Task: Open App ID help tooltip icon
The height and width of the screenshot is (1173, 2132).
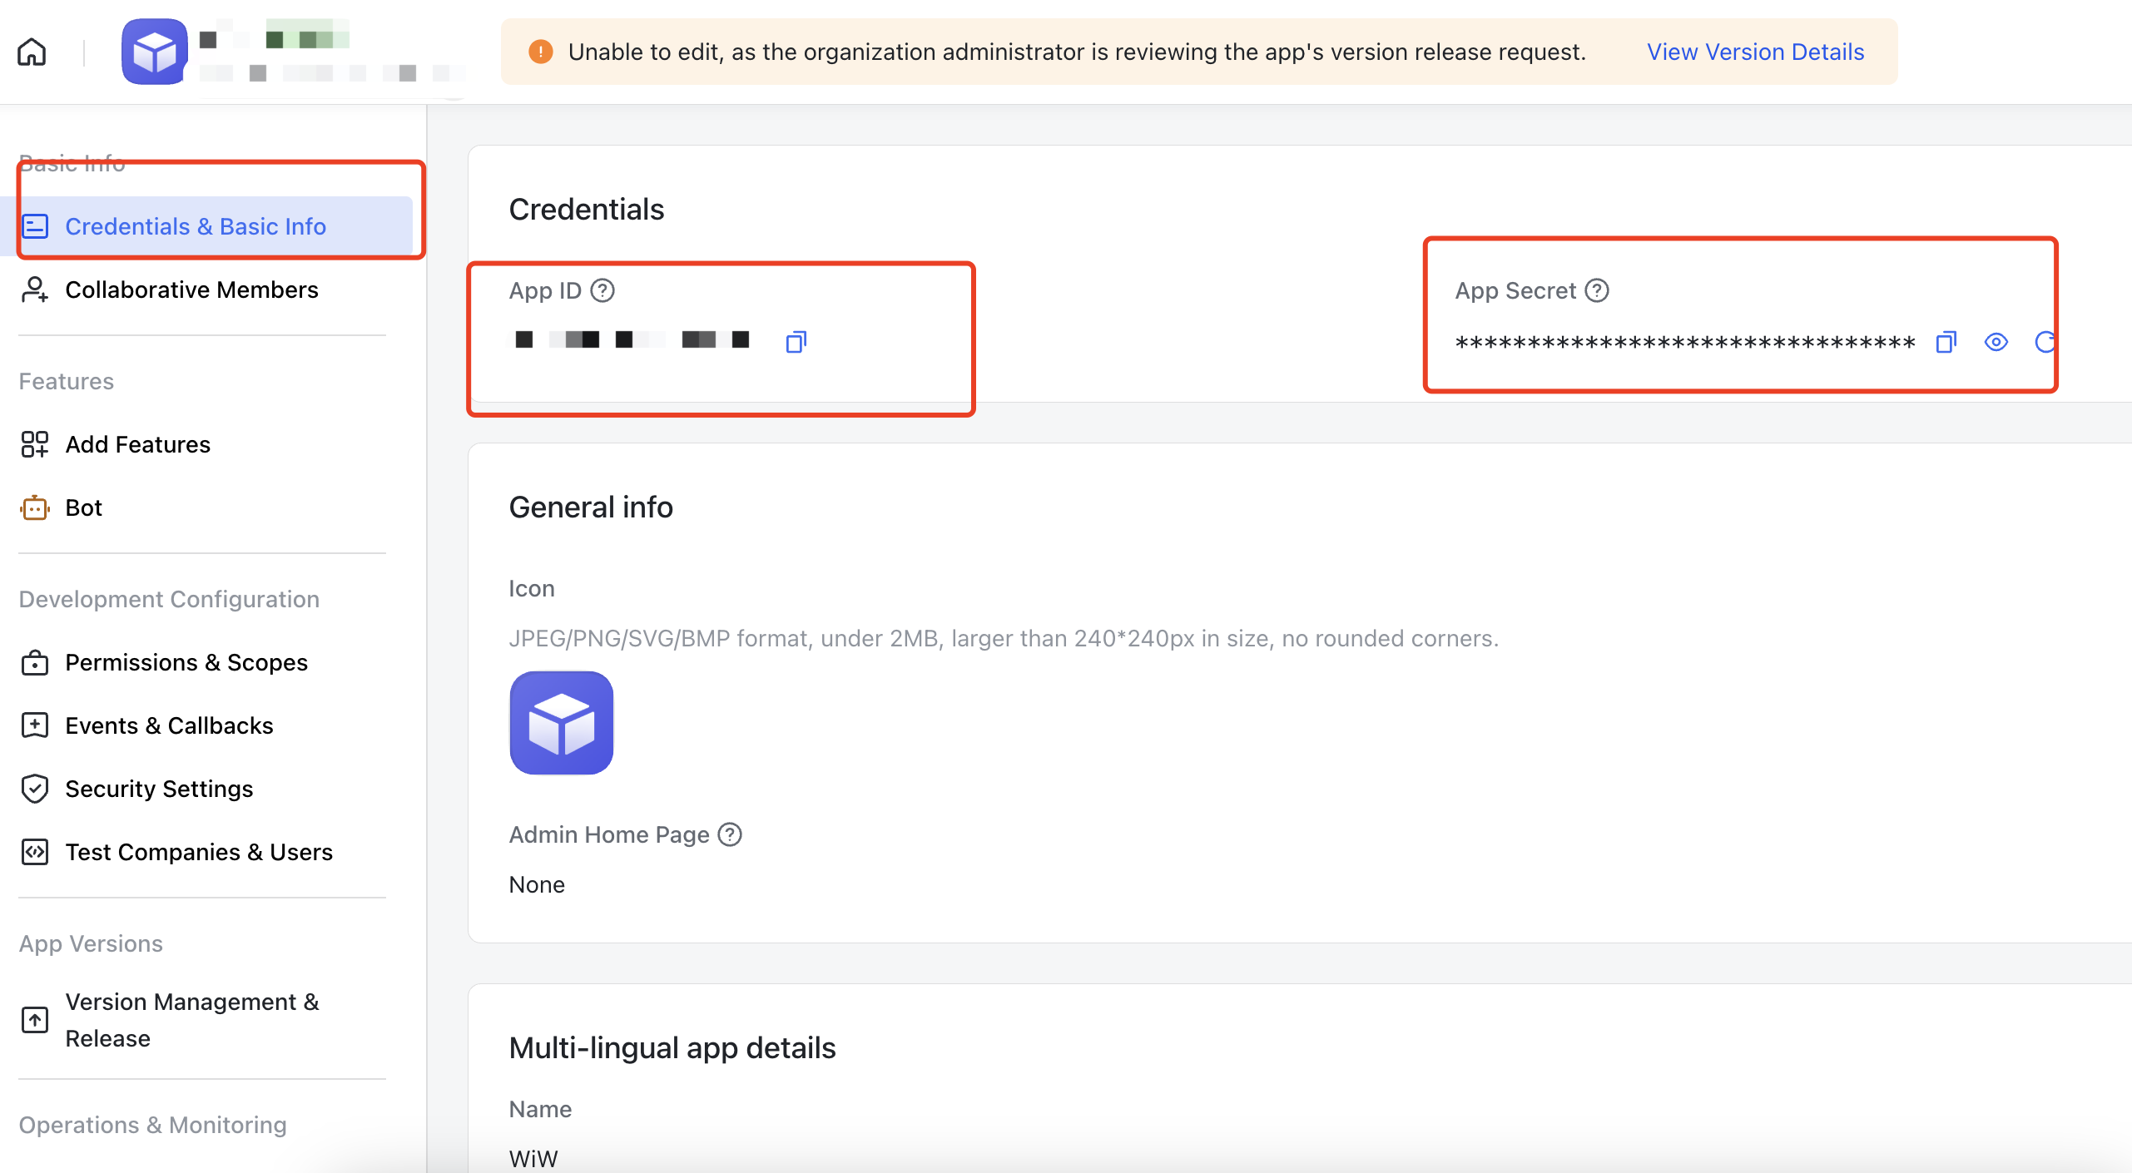Action: coord(602,290)
